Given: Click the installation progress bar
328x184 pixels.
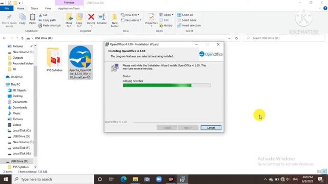Looking at the screenshot, I should click(167, 85).
